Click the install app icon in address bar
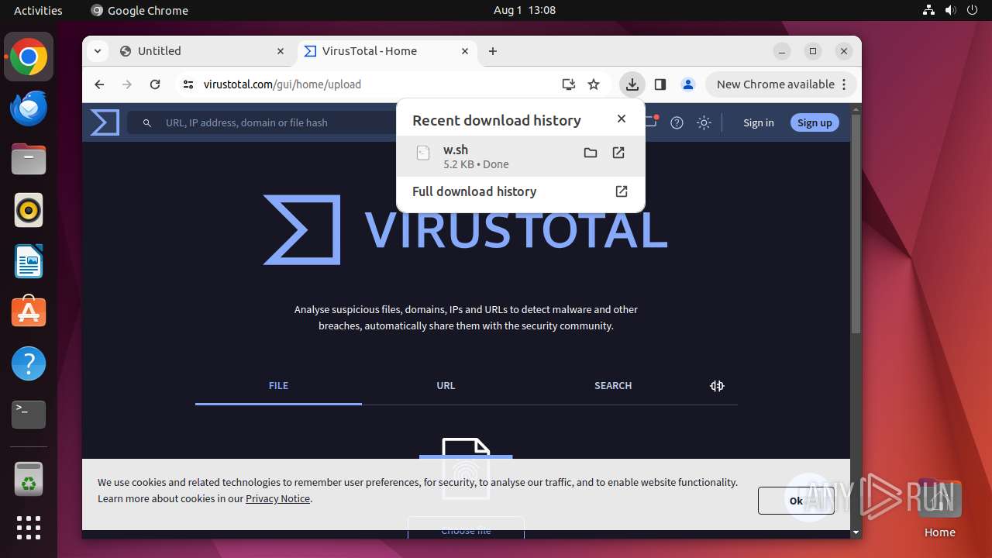This screenshot has height=558, width=992. (x=569, y=84)
